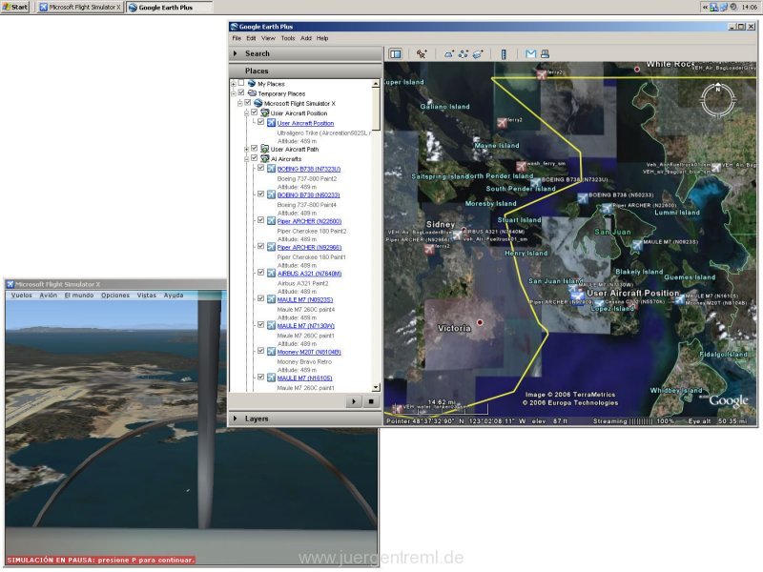Click plane icon of AIRBUS A321 row
This screenshot has height=572, width=763.
click(x=271, y=274)
